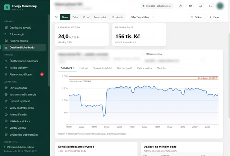Click the filter funnel icon
The image size is (230, 156).
(56, 17)
